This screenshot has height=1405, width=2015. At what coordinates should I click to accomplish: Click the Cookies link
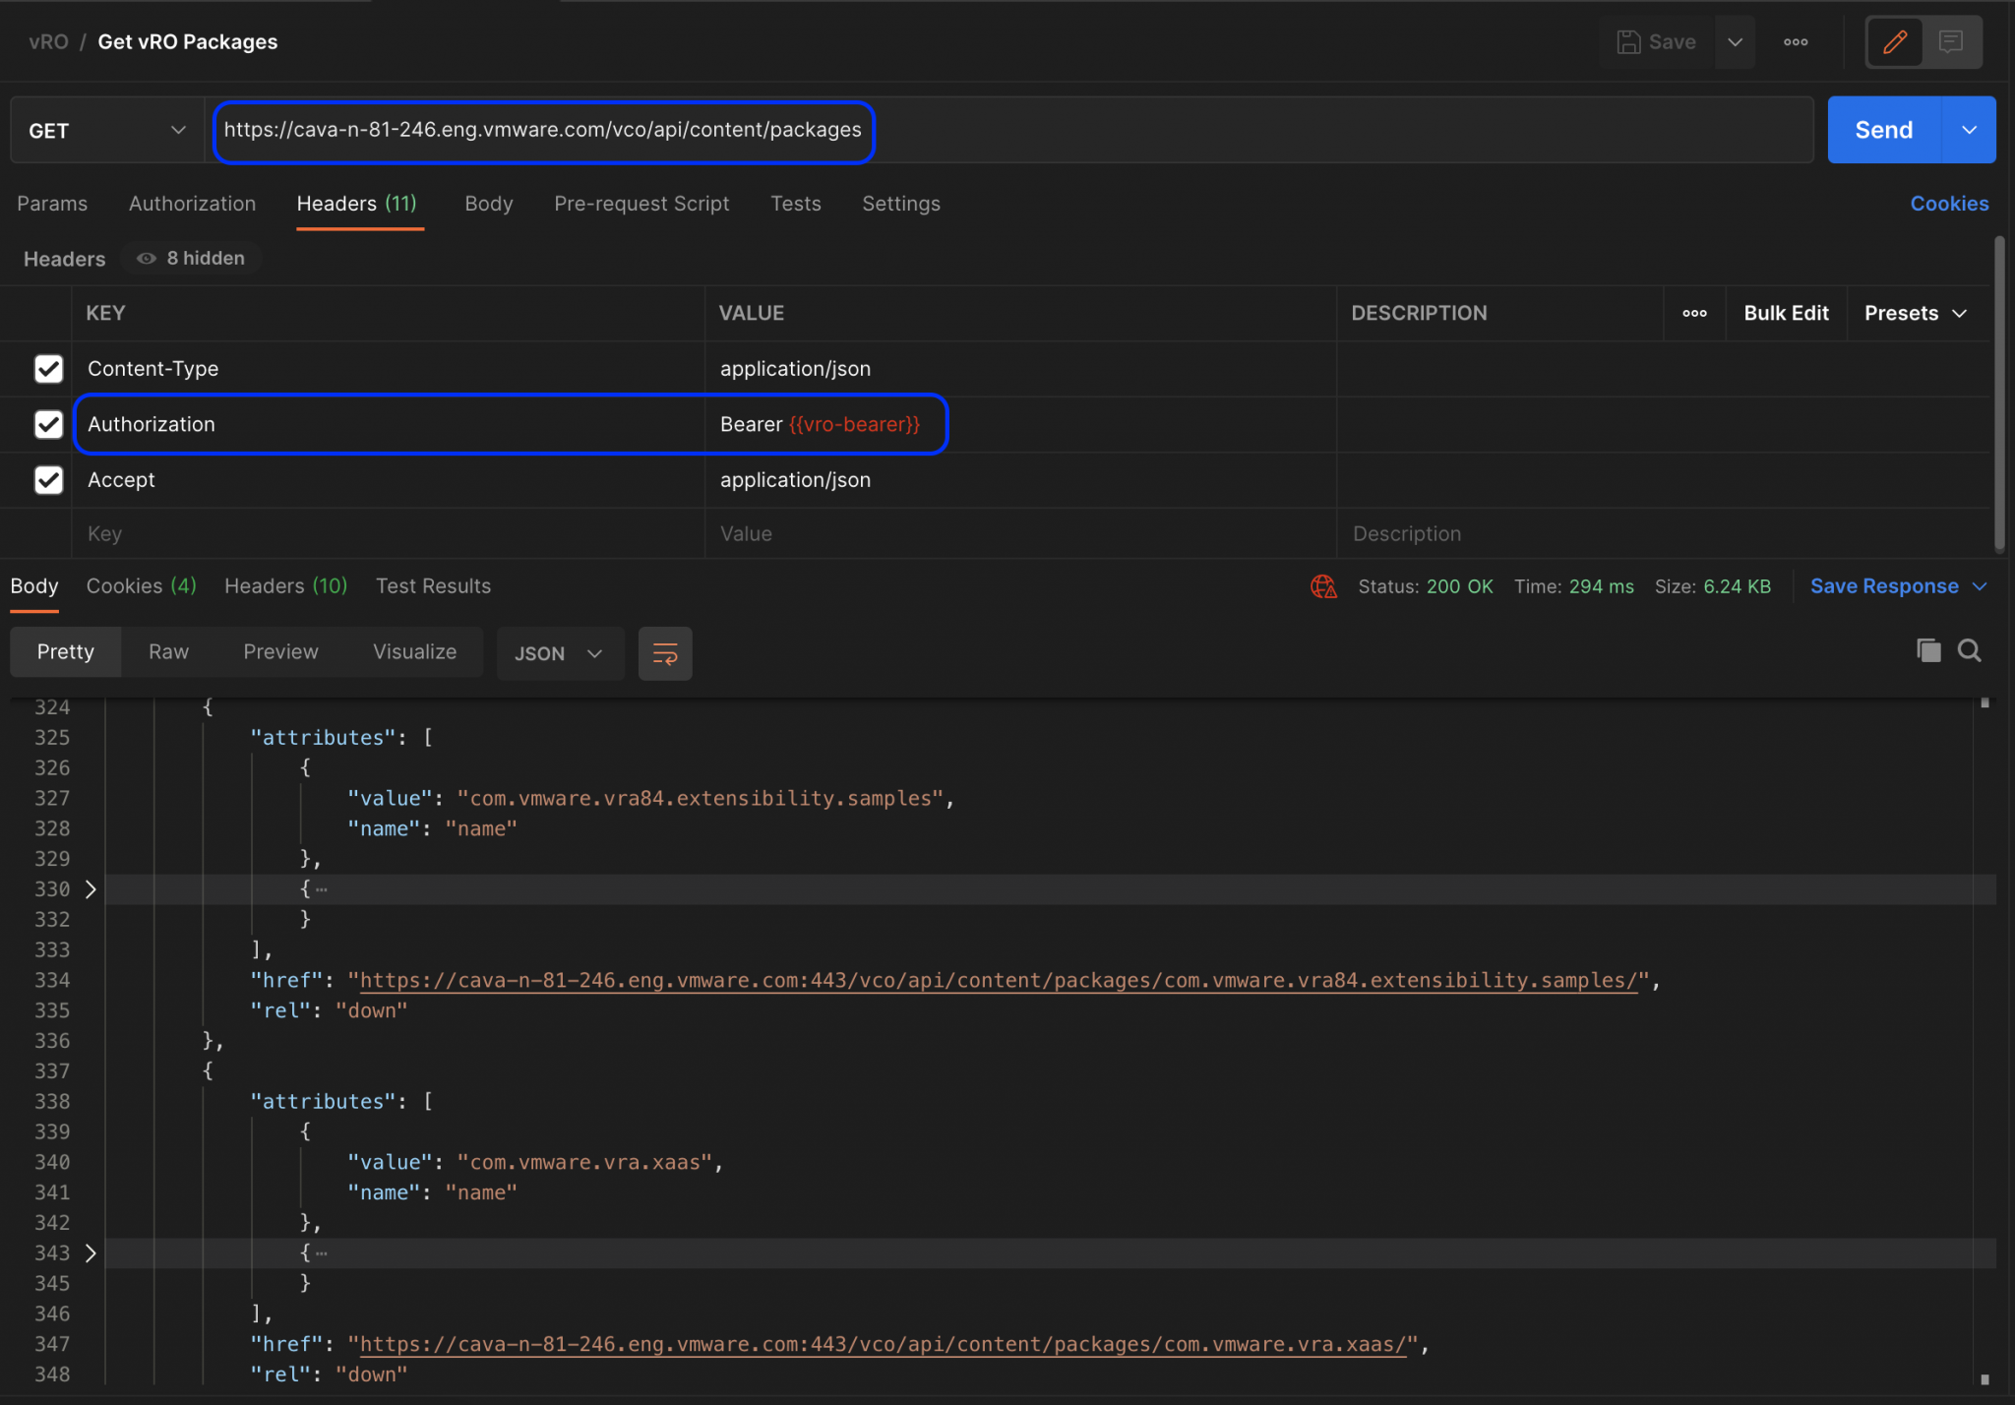click(1949, 204)
